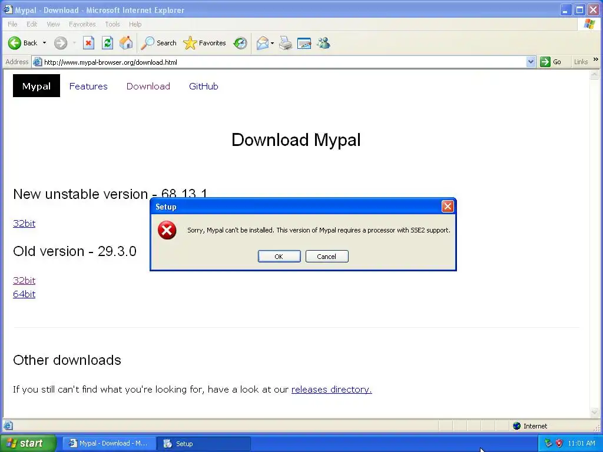Image resolution: width=603 pixels, height=452 pixels.
Task: Click the SSE2 error message text
Action: coord(319,230)
